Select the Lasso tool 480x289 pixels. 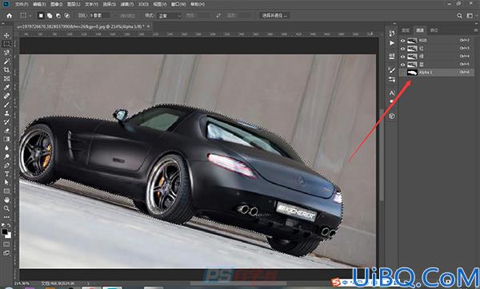coord(6,53)
